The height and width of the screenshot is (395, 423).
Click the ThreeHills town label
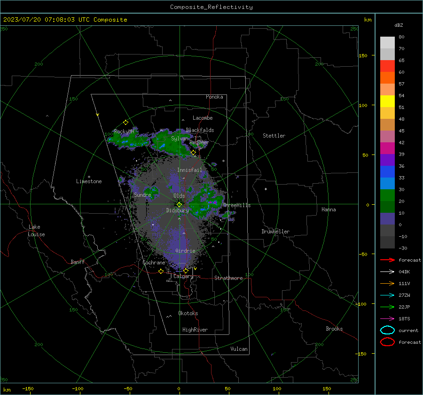tap(236, 205)
